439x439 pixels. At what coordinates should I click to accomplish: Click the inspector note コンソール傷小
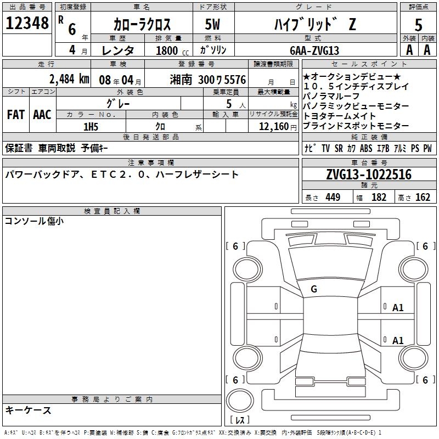pyautogui.click(x=34, y=221)
